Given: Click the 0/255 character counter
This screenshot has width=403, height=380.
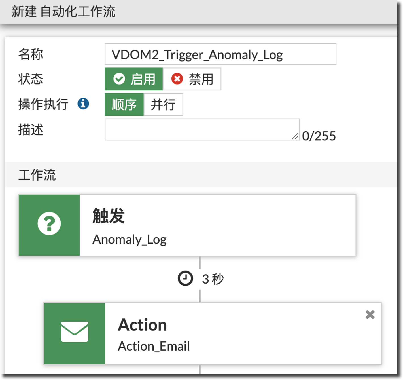Looking at the screenshot, I should point(319,136).
